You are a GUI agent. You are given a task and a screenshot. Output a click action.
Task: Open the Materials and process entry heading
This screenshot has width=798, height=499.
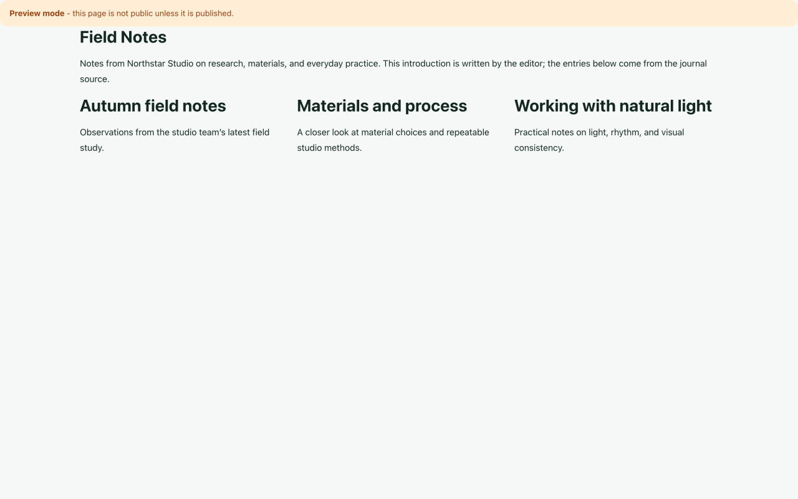382,106
